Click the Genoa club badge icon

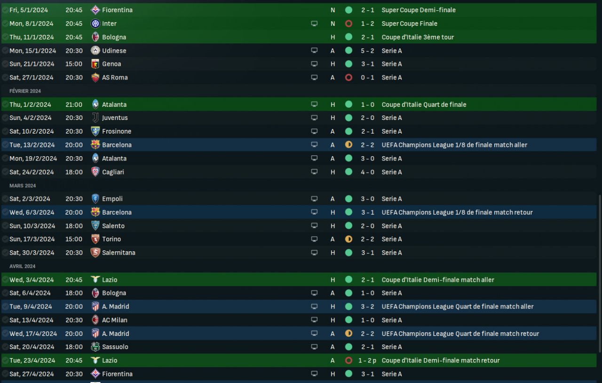click(95, 64)
